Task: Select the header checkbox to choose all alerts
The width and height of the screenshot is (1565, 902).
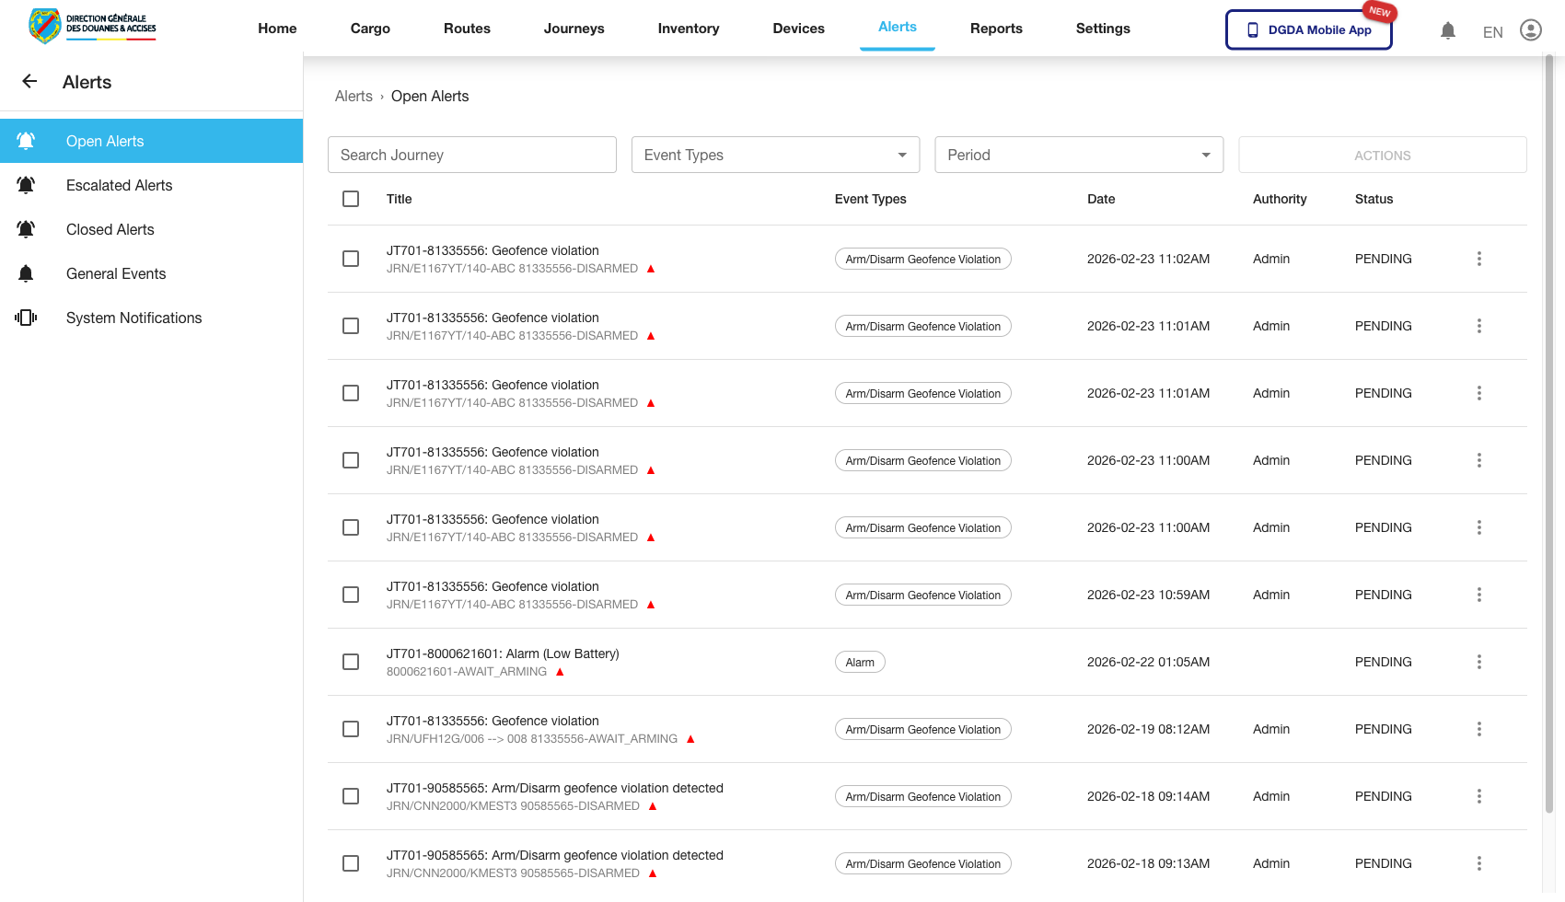Action: pyautogui.click(x=351, y=199)
